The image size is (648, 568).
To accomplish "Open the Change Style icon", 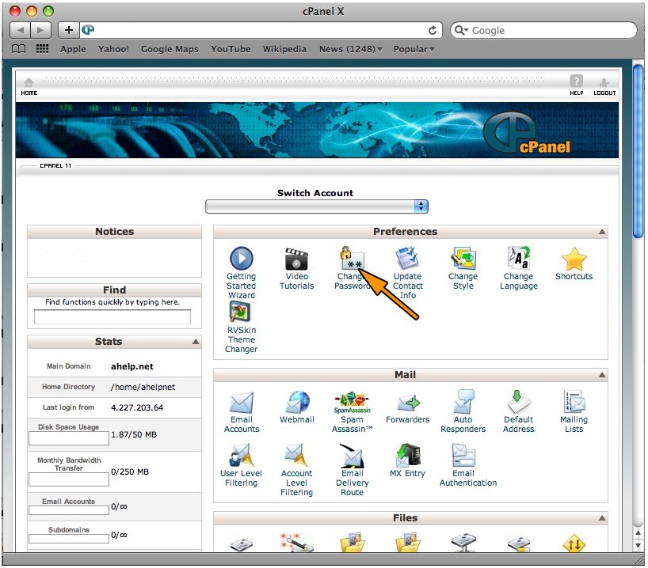I will 463,259.
